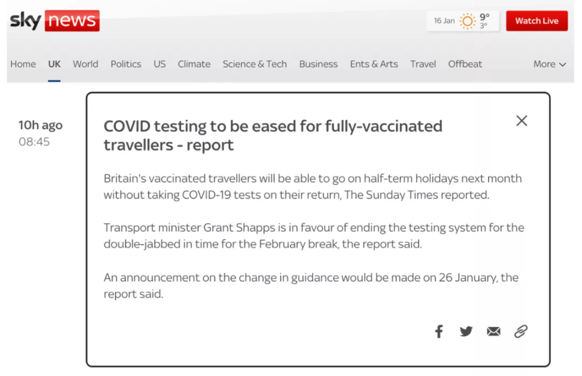This screenshot has height=376, width=582.
Task: Go to the Business section
Action: pos(318,64)
